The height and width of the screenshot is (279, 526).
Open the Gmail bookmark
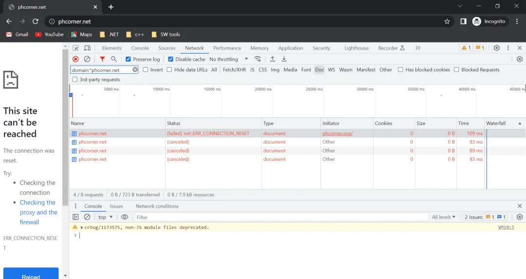pos(17,35)
